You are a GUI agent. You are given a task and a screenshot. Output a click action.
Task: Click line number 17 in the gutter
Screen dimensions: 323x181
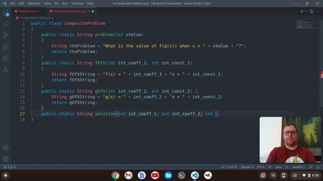(x=22, y=114)
